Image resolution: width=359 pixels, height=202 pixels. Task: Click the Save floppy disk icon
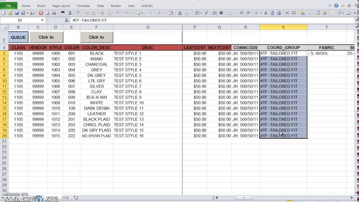point(17,13)
